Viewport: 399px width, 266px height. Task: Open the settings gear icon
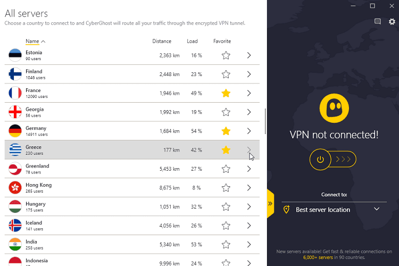pos(392,22)
